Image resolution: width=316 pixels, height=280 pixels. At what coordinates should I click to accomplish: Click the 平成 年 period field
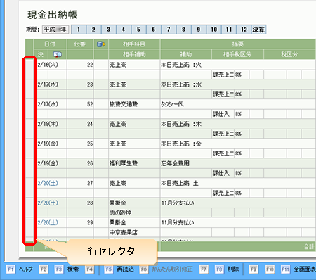coord(55,30)
